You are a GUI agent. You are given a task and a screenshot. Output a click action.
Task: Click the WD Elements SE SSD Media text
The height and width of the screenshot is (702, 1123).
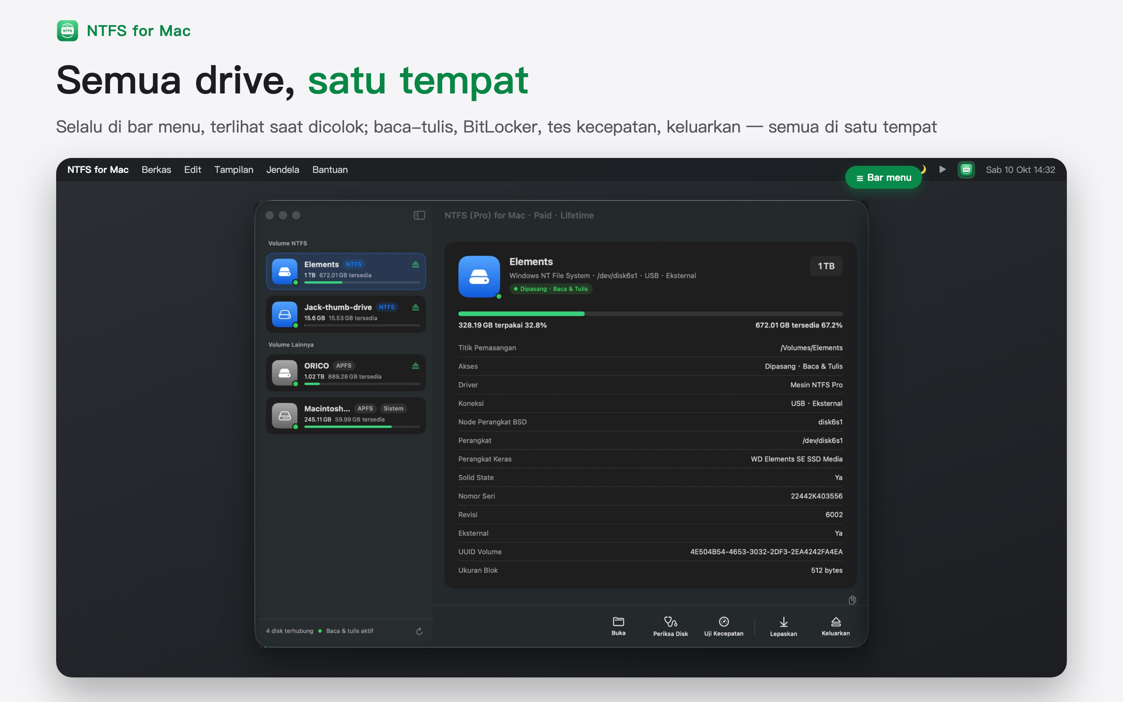pyautogui.click(x=796, y=459)
